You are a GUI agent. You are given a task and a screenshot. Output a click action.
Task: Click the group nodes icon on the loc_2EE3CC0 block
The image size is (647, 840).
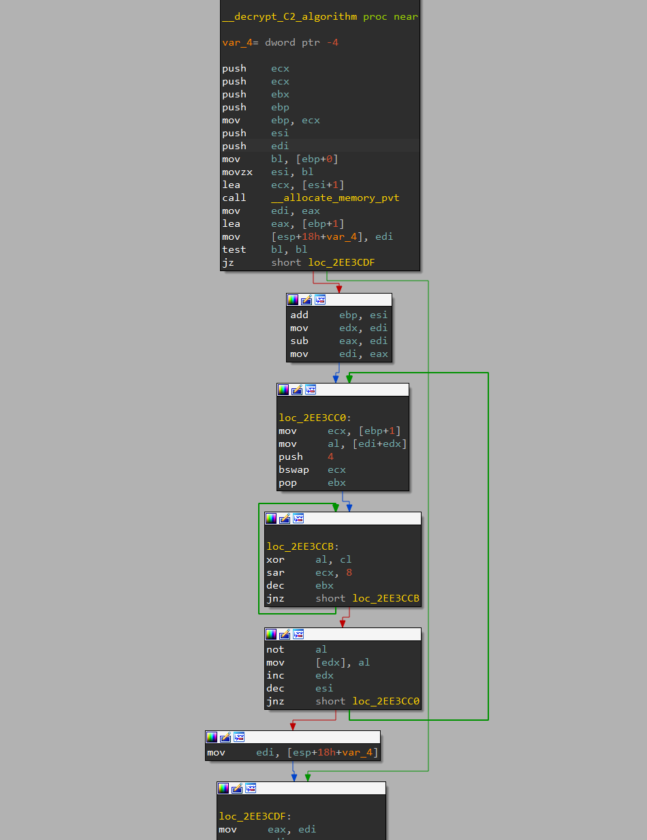click(x=311, y=390)
